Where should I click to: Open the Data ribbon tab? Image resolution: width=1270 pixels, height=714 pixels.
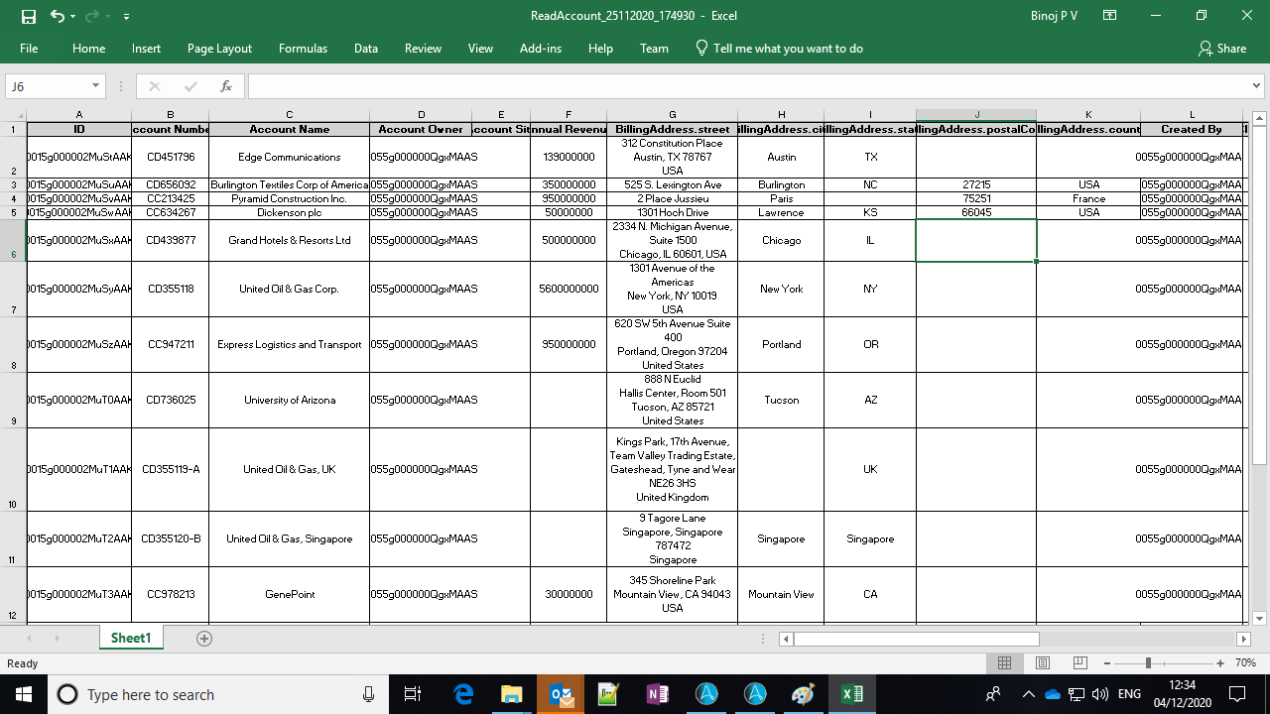(x=365, y=49)
